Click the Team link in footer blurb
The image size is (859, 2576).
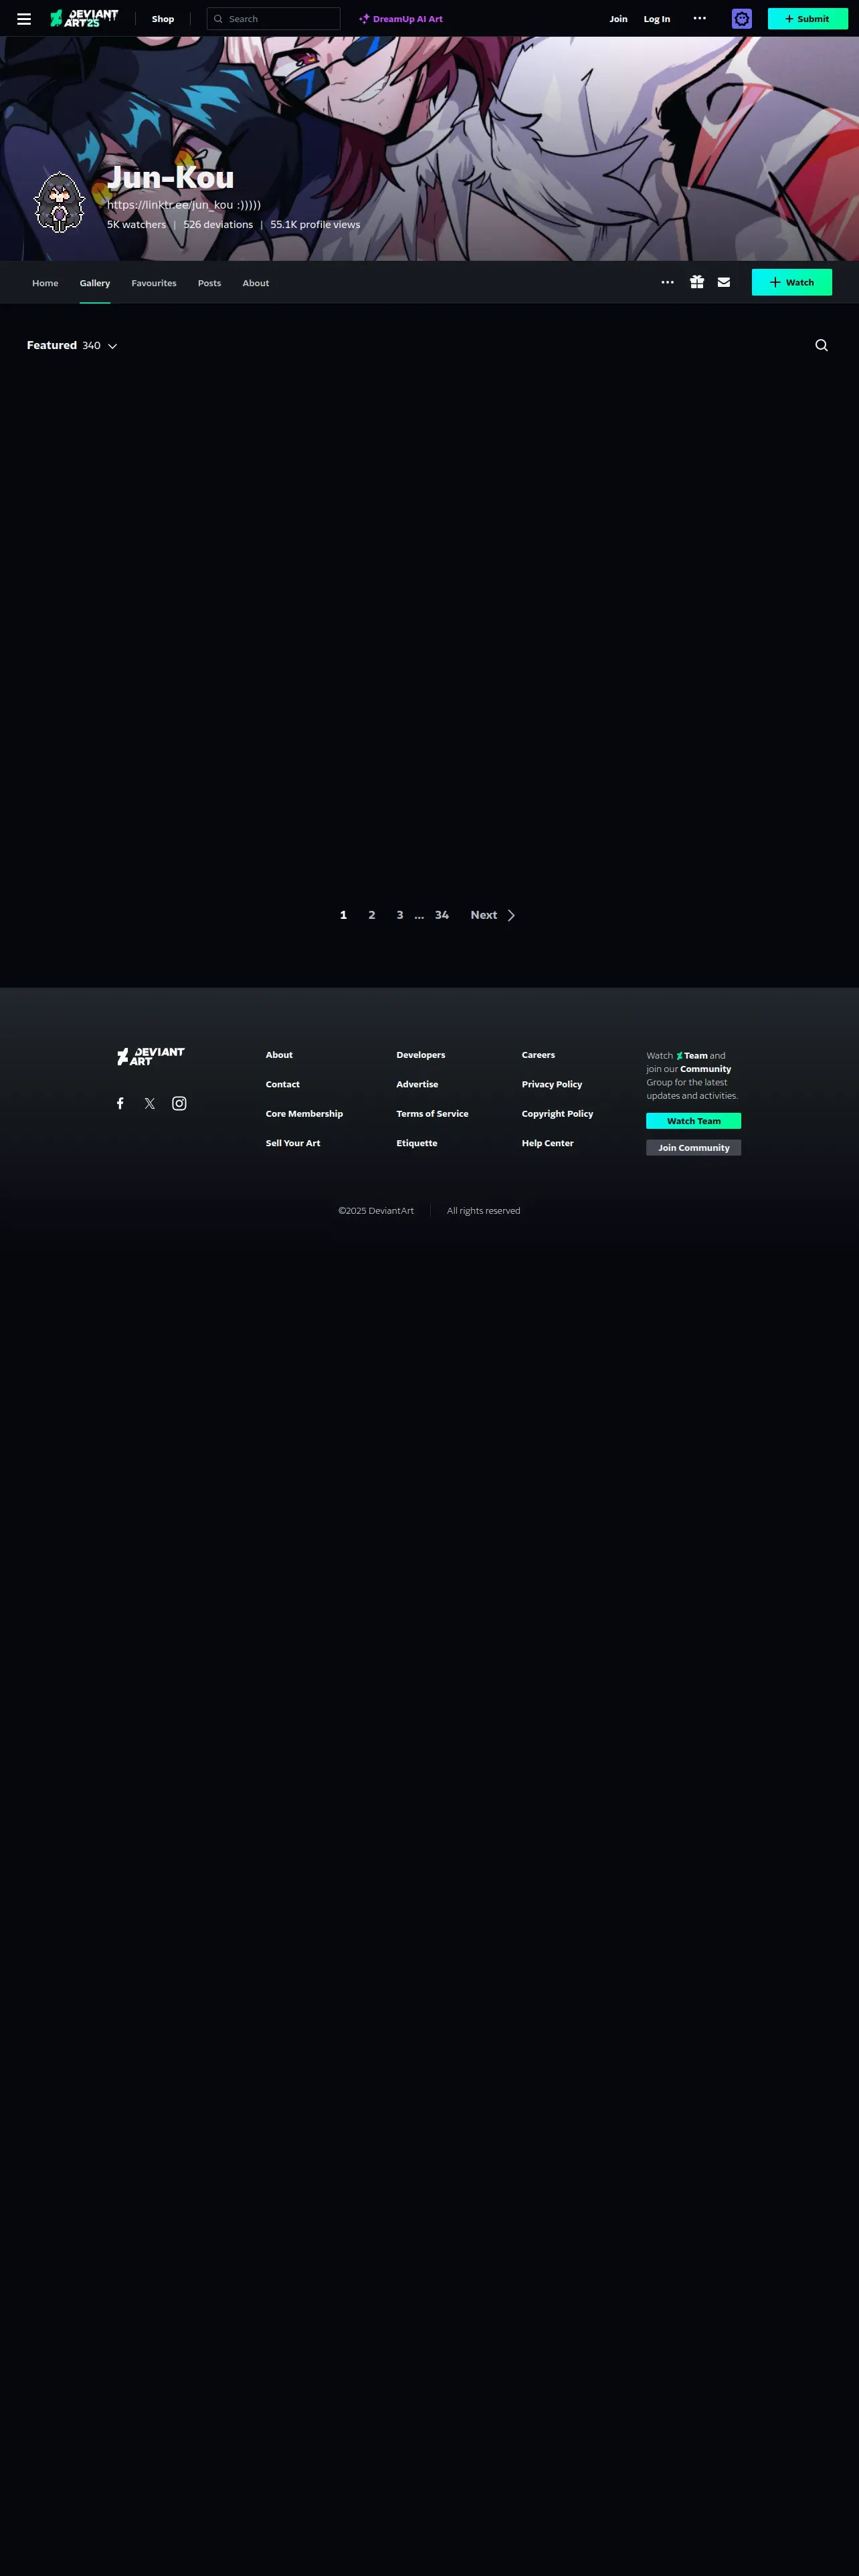pos(692,1056)
